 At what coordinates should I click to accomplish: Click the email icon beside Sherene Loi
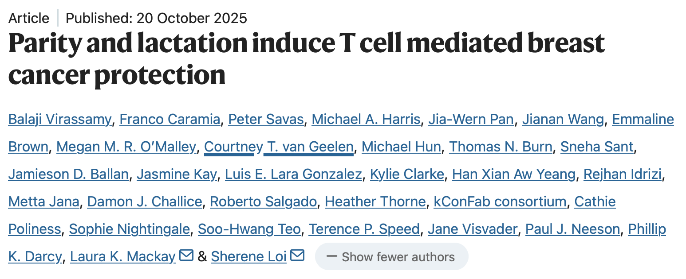coord(297,256)
